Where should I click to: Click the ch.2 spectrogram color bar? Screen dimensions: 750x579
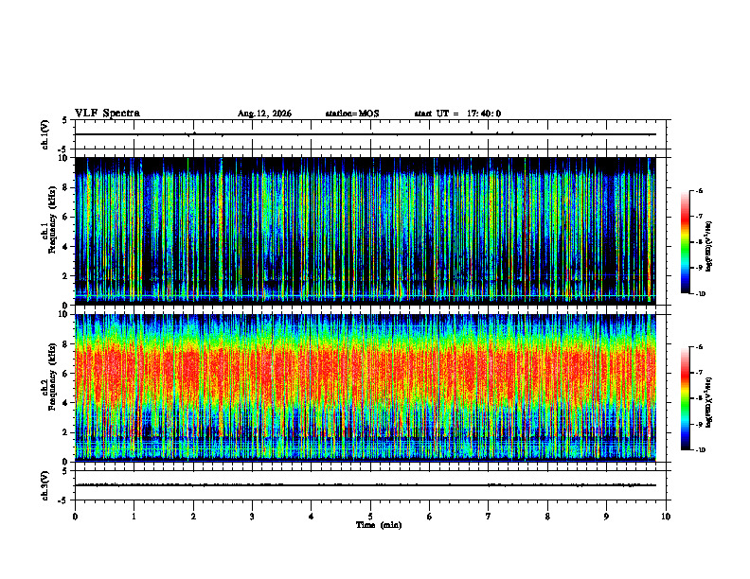(x=685, y=398)
